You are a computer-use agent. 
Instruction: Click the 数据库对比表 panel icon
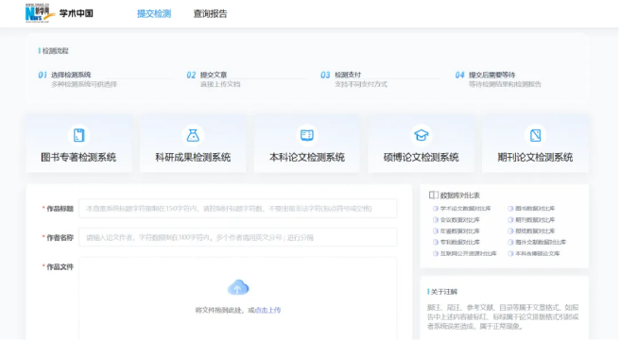tap(434, 195)
